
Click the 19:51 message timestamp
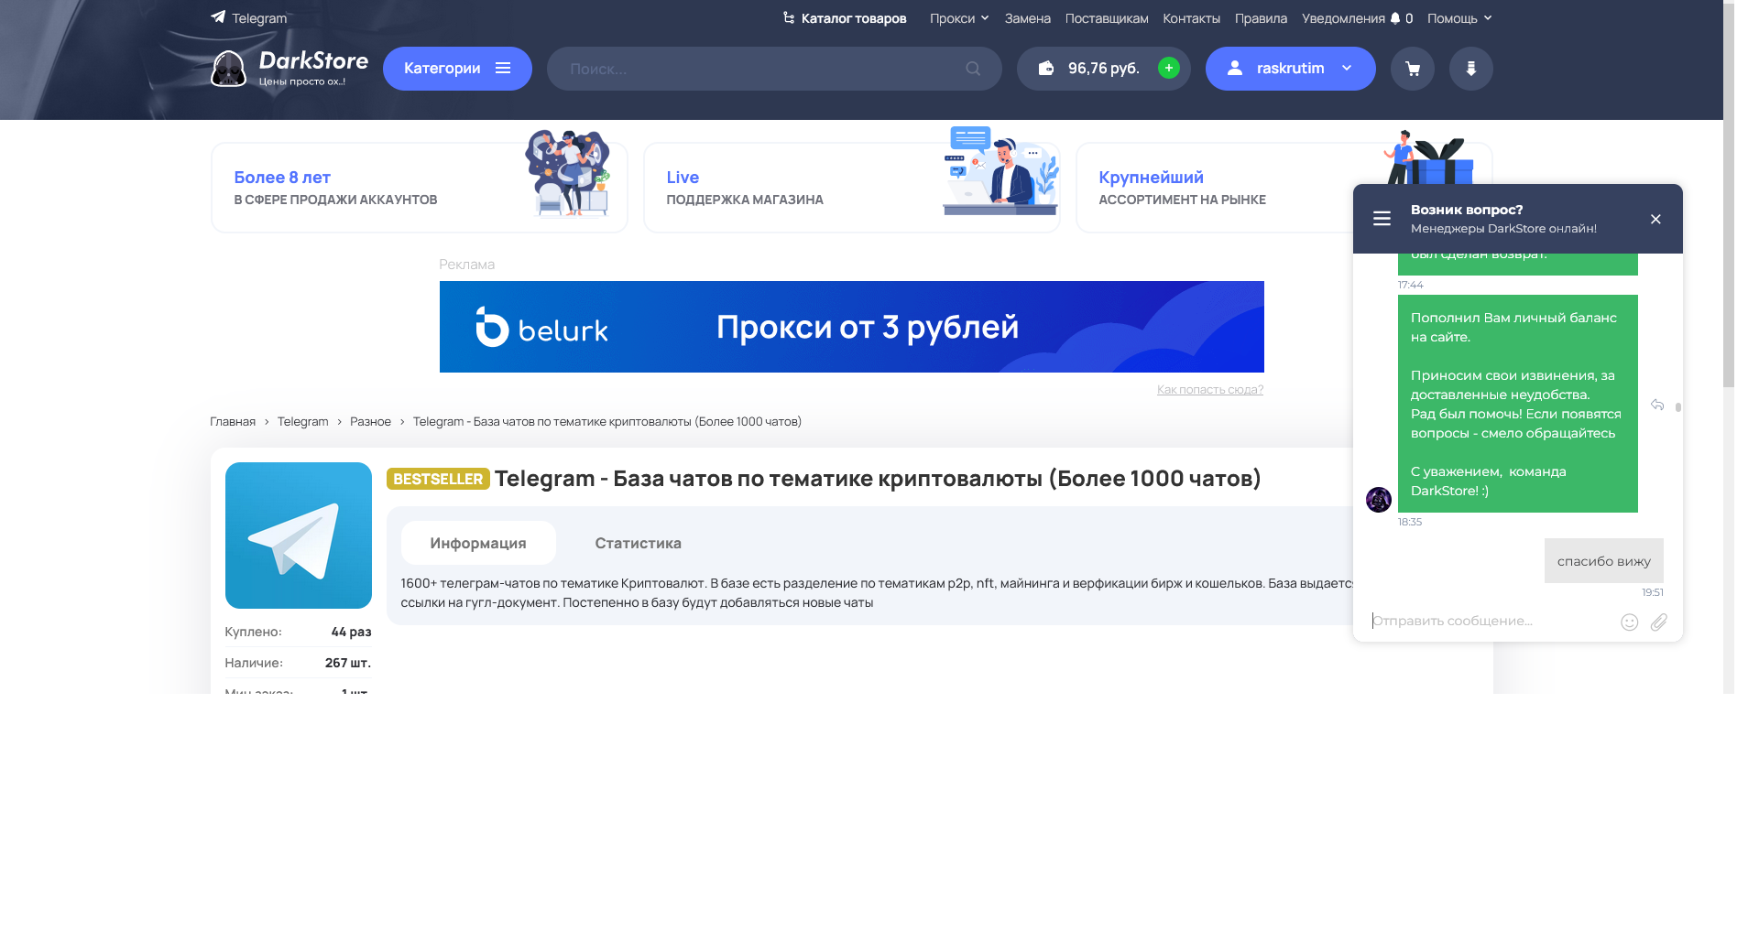(x=1653, y=592)
